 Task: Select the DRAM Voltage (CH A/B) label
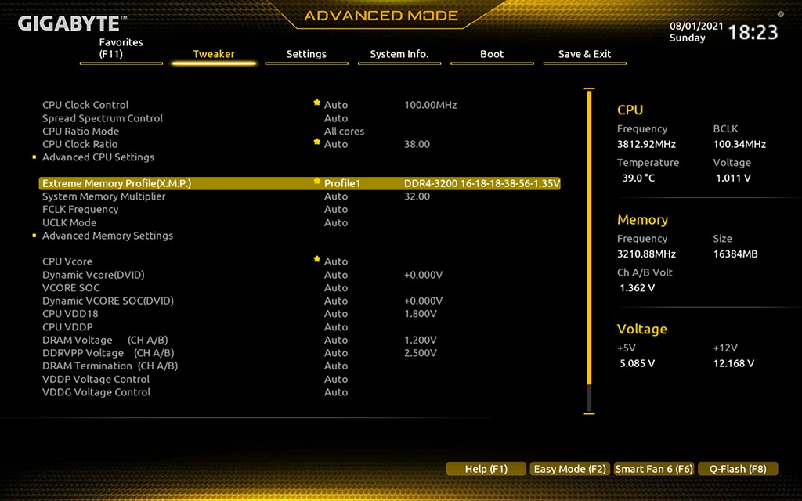(105, 340)
